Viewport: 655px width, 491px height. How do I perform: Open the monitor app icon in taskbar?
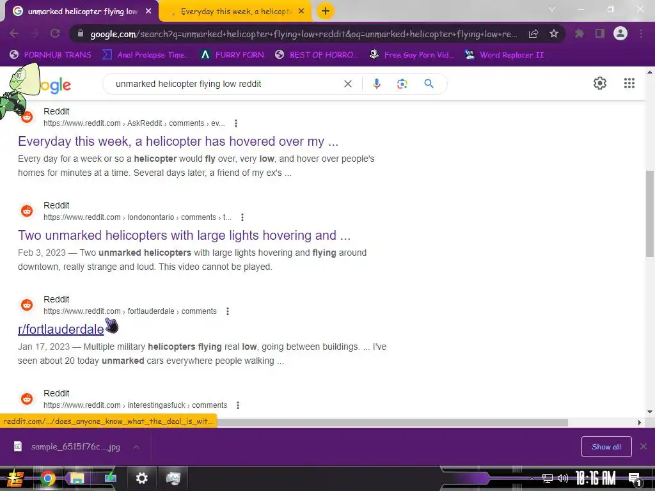[172, 478]
